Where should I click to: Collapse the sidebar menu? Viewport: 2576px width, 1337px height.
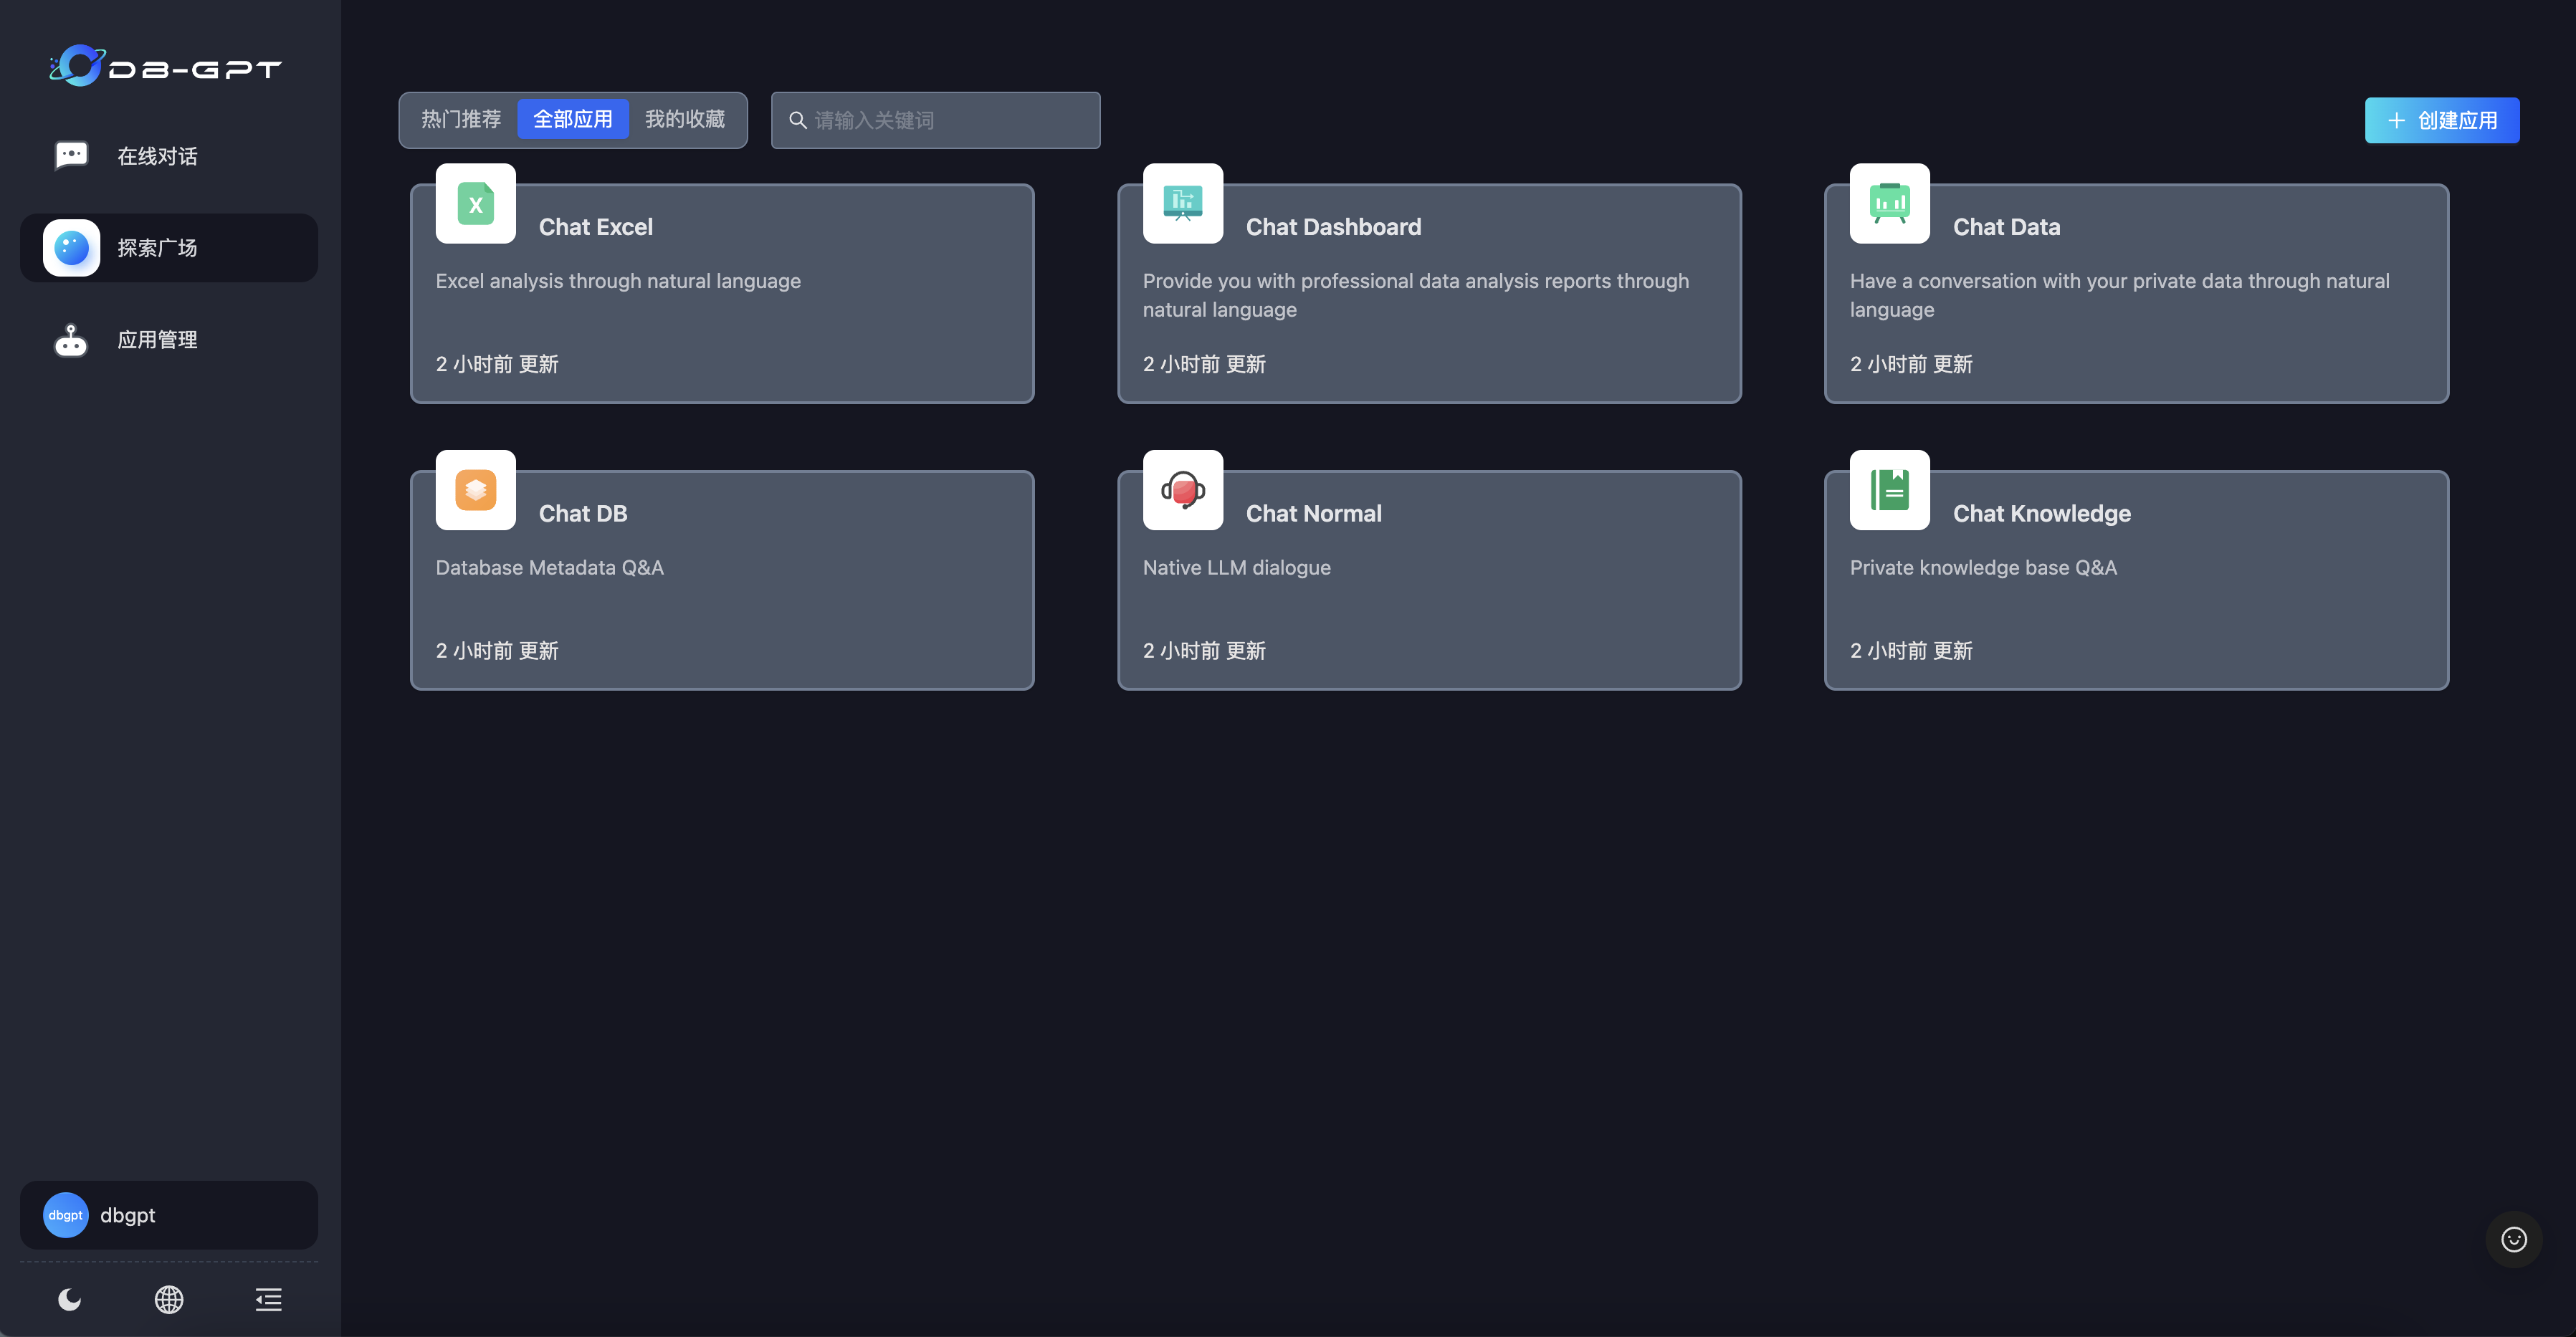pyautogui.click(x=268, y=1299)
